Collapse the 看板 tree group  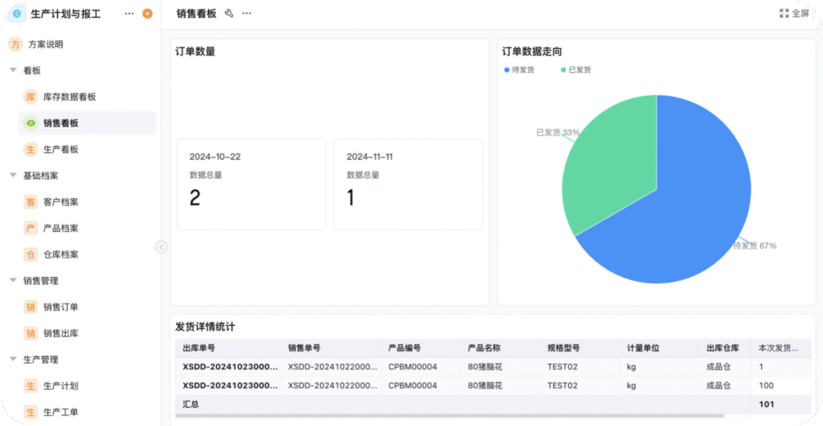[x=13, y=71]
